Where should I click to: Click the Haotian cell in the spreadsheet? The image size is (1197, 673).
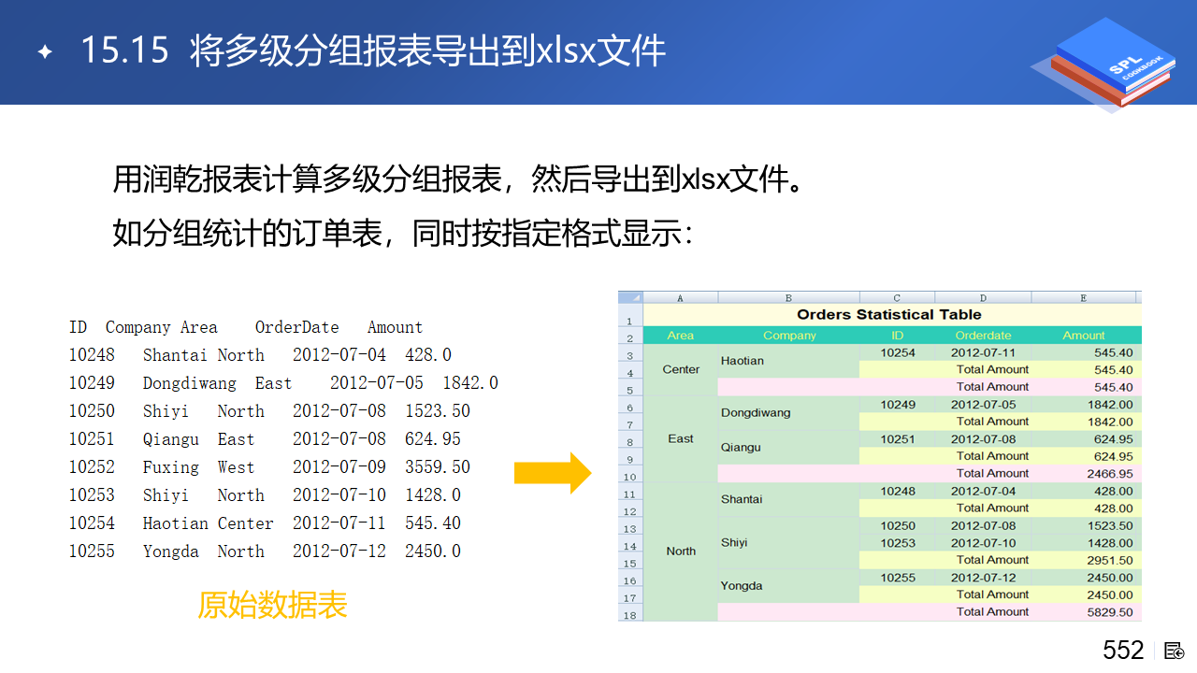tap(788, 361)
